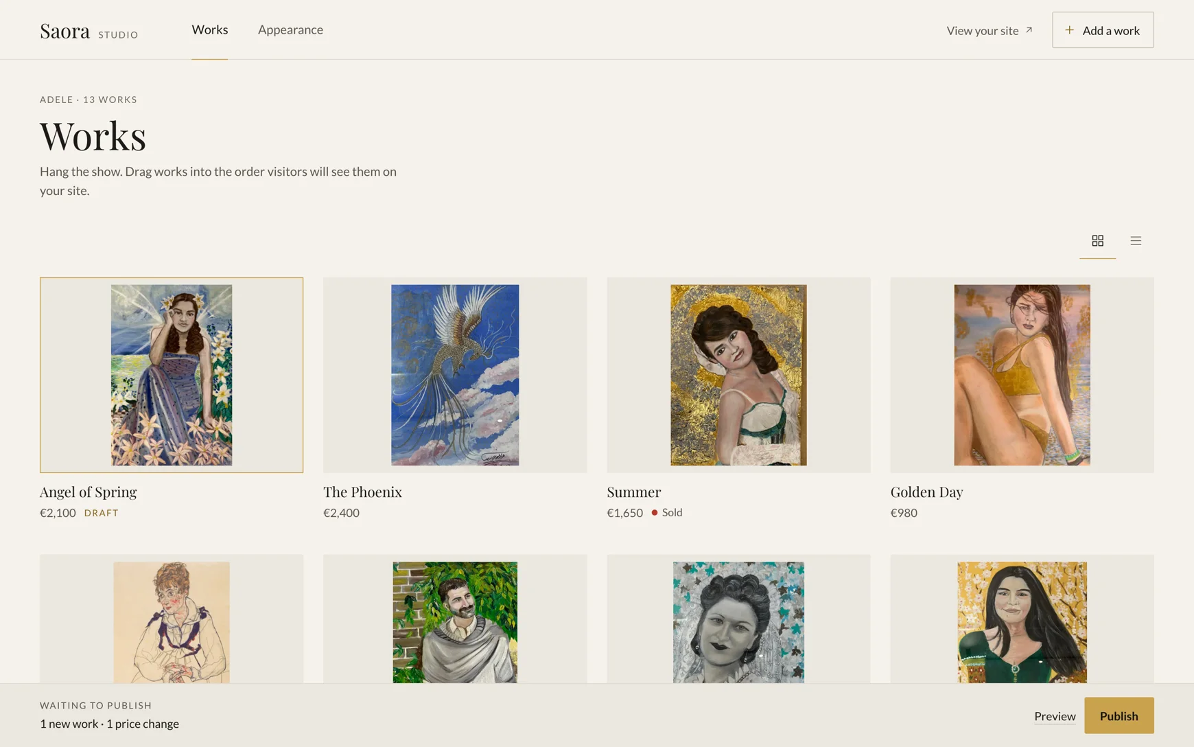Click the Saora Studio logo

tap(89, 31)
